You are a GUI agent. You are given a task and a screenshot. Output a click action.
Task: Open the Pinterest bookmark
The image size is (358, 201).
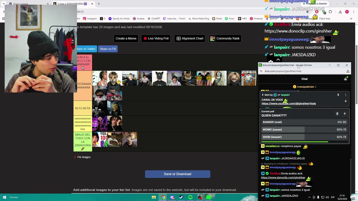(x=256, y=19)
